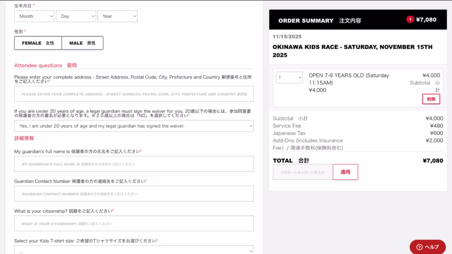
Task: Focus the Guardian Contact Number field
Action: coord(134,194)
